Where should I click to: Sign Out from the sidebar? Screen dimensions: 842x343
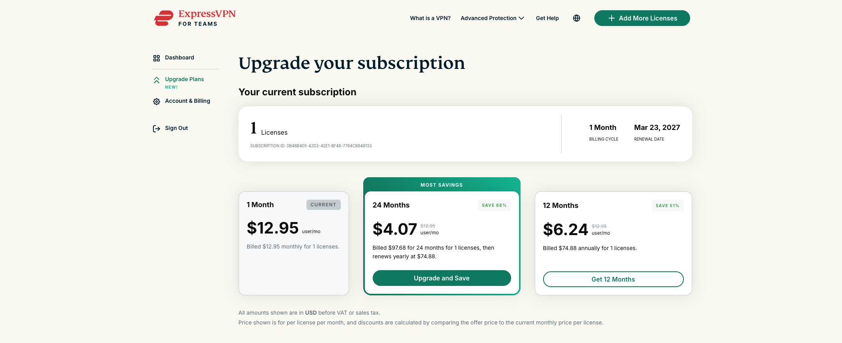point(176,128)
